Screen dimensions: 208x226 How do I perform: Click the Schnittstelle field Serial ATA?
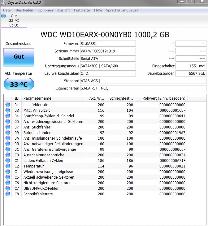tap(108, 59)
